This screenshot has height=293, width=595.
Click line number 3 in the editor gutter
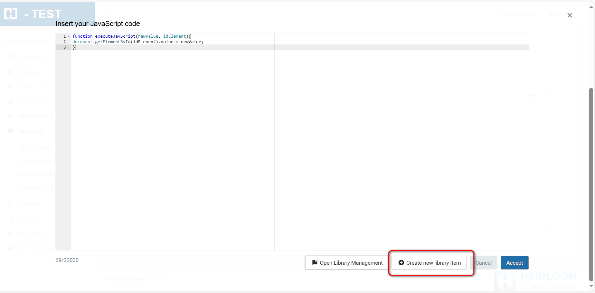(64, 47)
